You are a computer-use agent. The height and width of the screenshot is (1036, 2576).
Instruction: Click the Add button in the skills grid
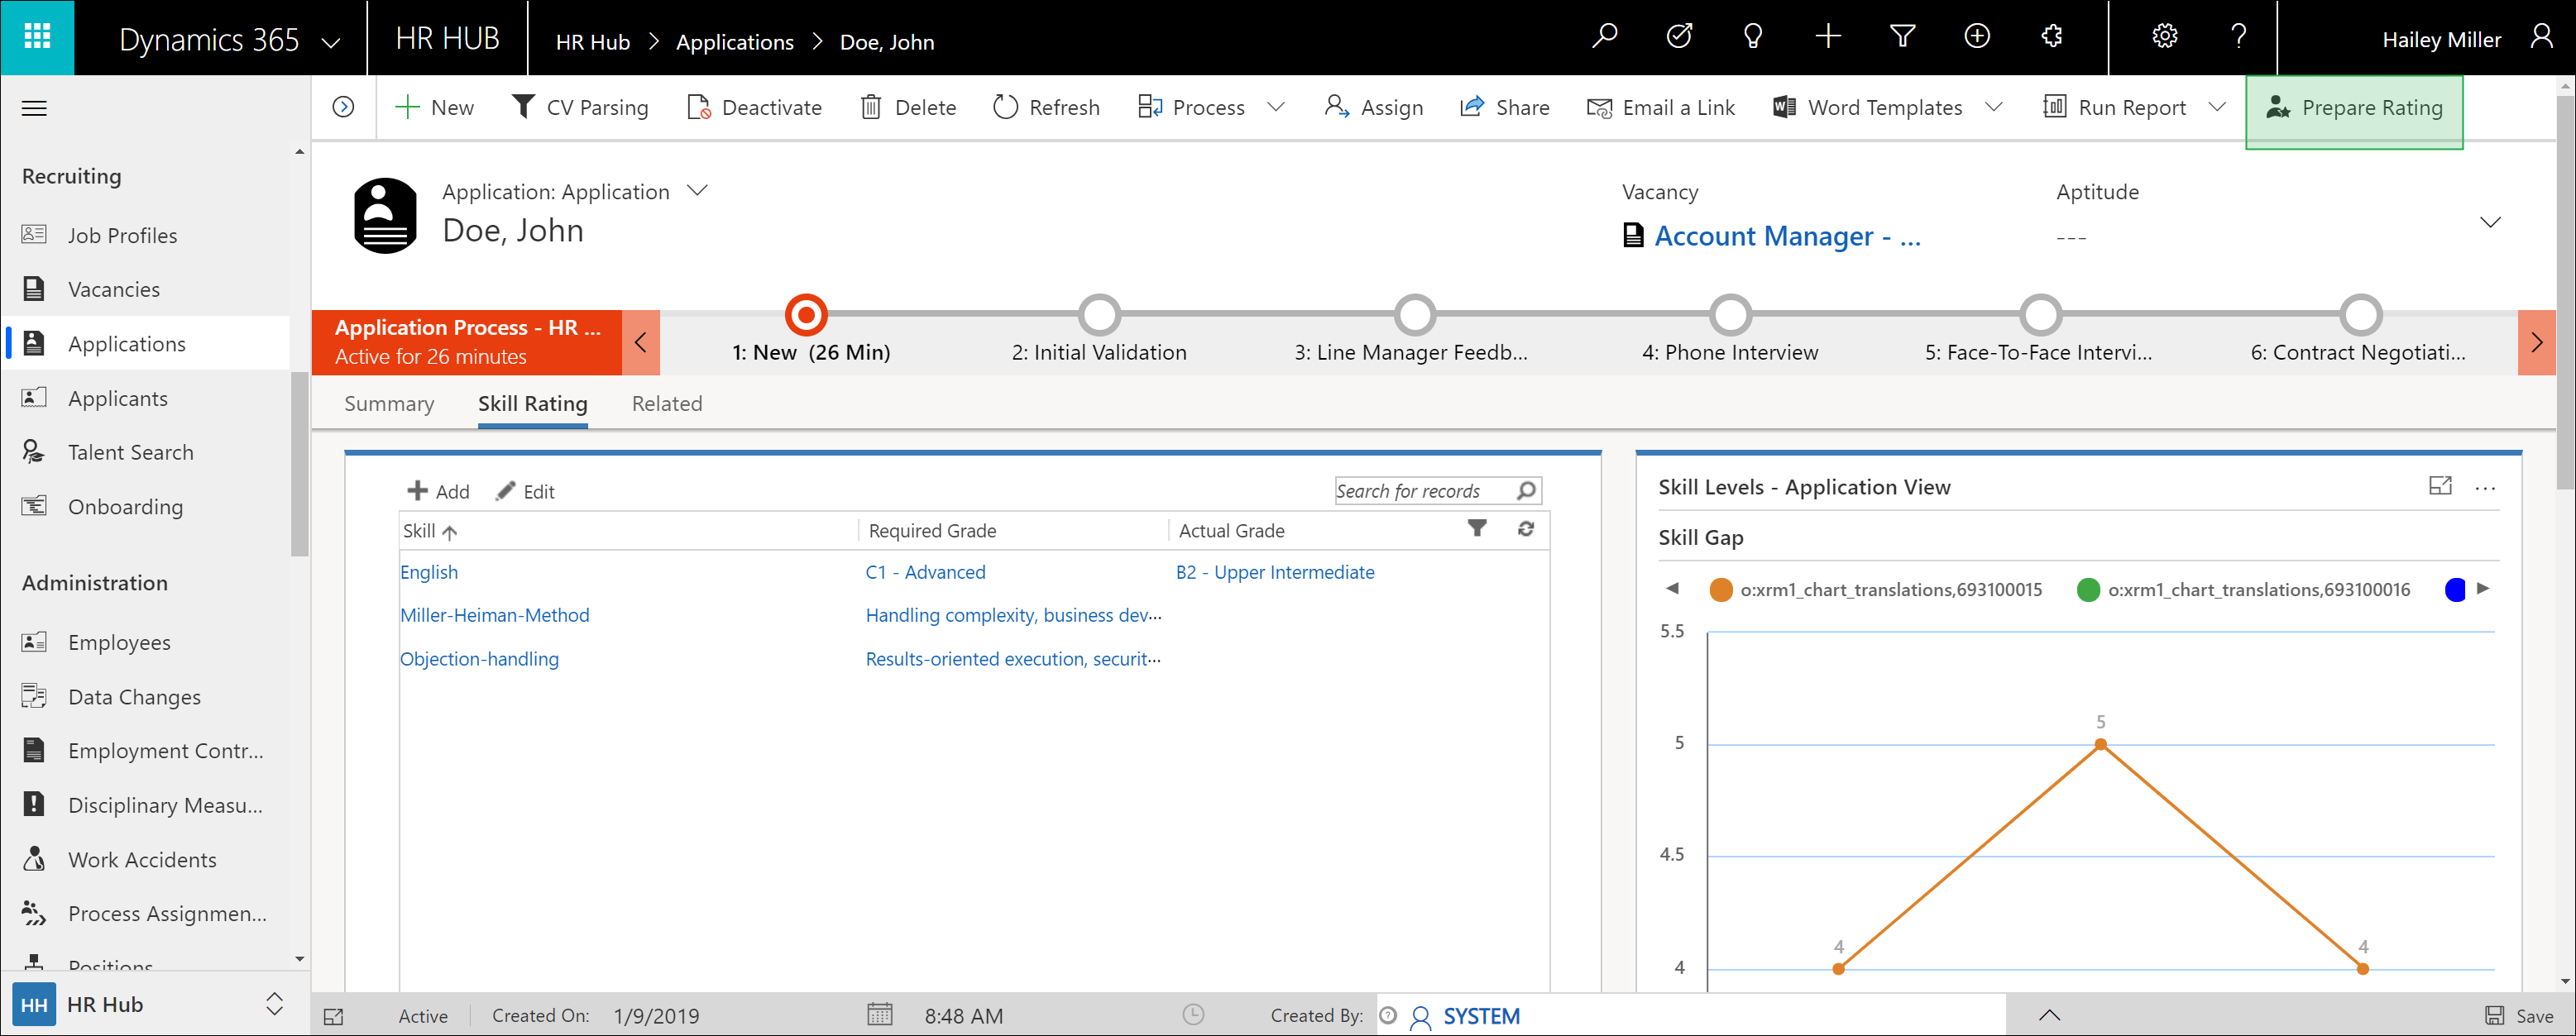click(438, 490)
